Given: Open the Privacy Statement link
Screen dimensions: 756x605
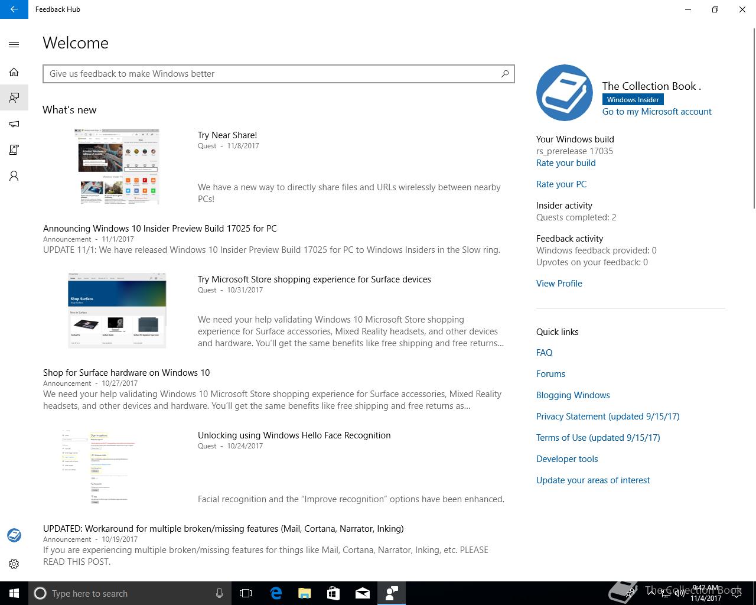Looking at the screenshot, I should (x=608, y=417).
